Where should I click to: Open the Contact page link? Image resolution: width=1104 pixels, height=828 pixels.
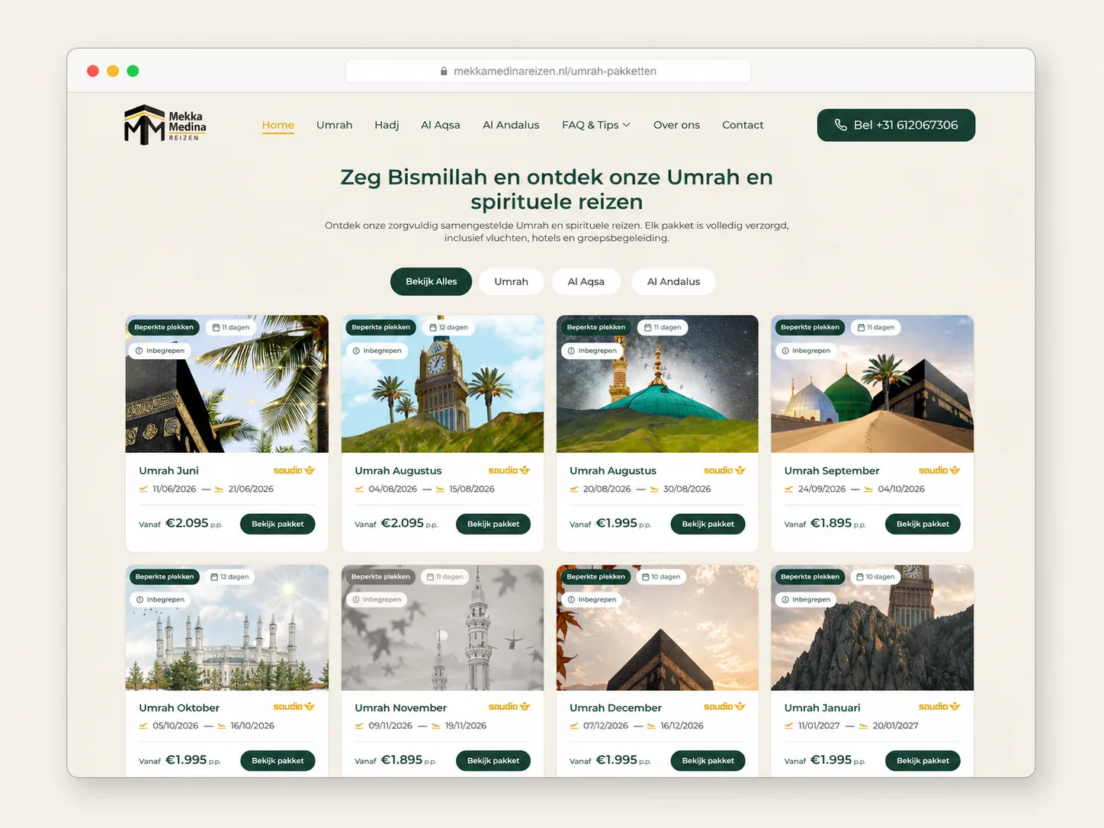click(743, 125)
